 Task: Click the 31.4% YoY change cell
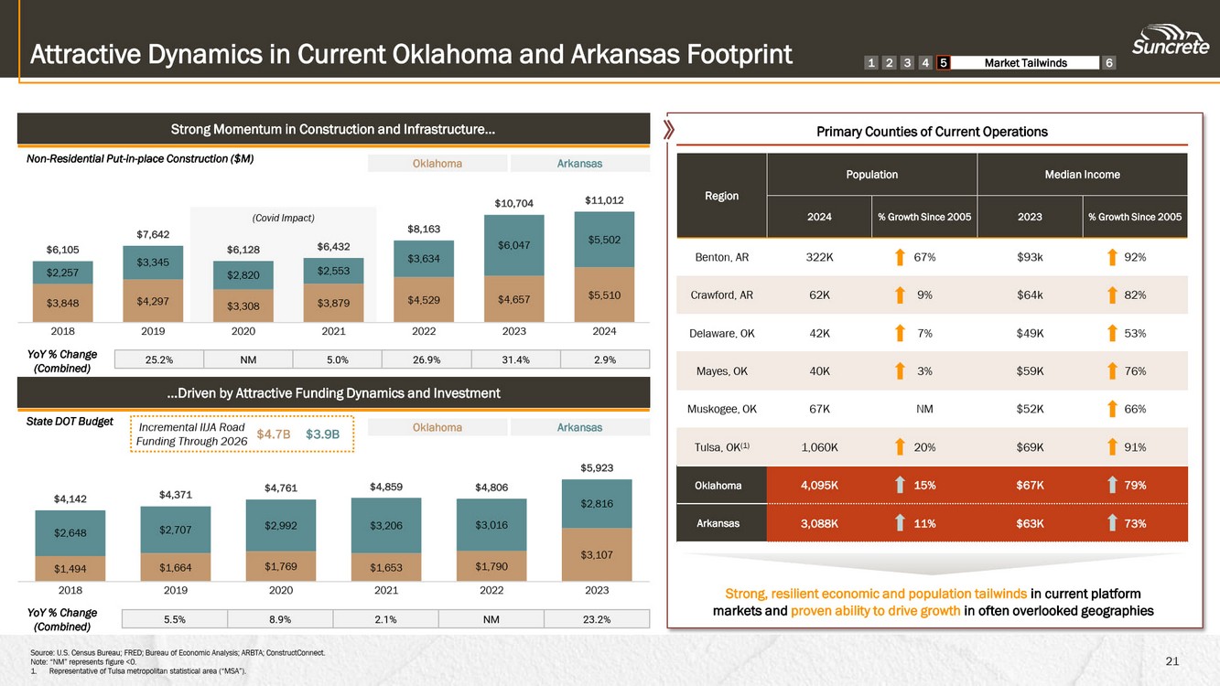click(x=515, y=359)
